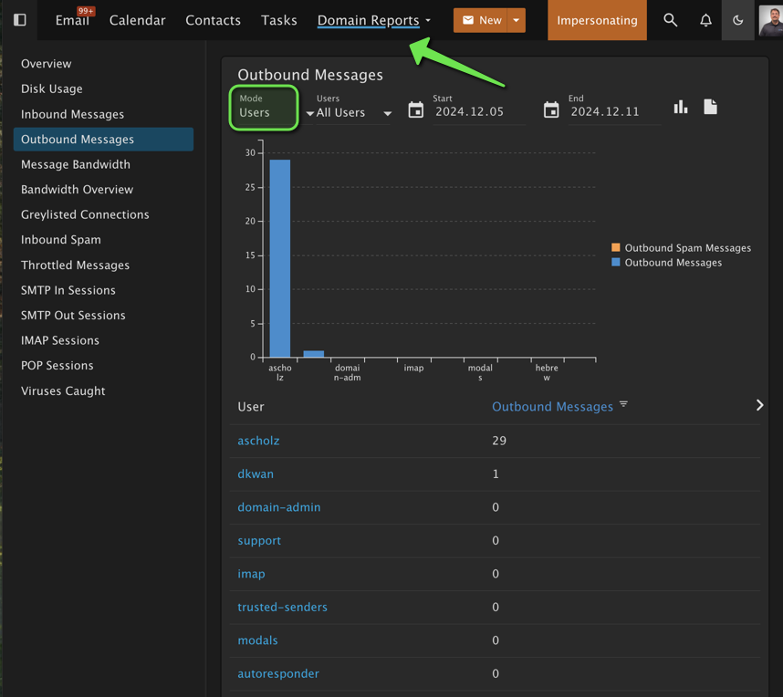Screen dimensions: 783x697
Task: Toggle dark mode with moon icon
Action: 738,20
